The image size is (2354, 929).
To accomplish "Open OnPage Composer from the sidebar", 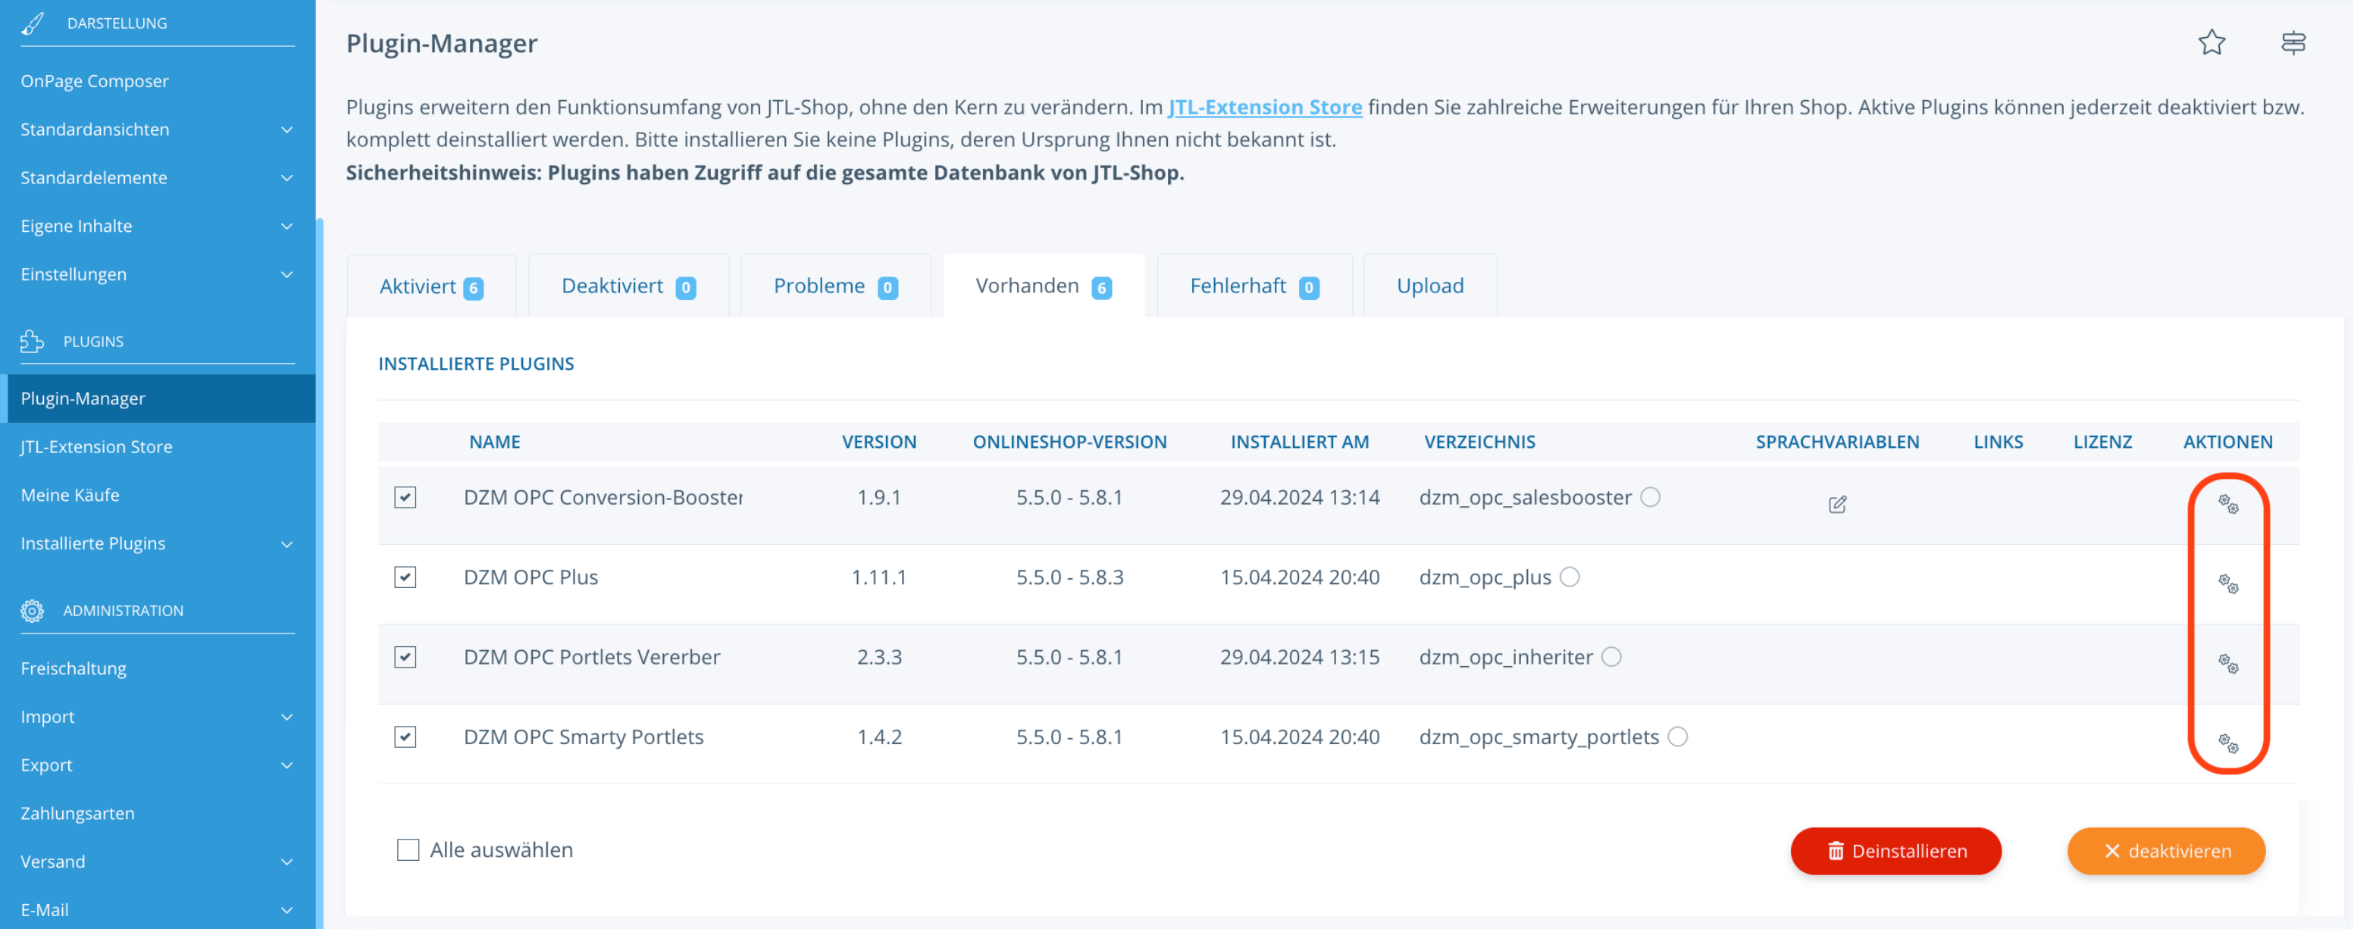I will tap(95, 80).
